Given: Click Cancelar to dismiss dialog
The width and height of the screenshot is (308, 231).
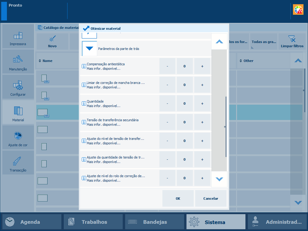Looking at the screenshot, I should pos(211,199).
